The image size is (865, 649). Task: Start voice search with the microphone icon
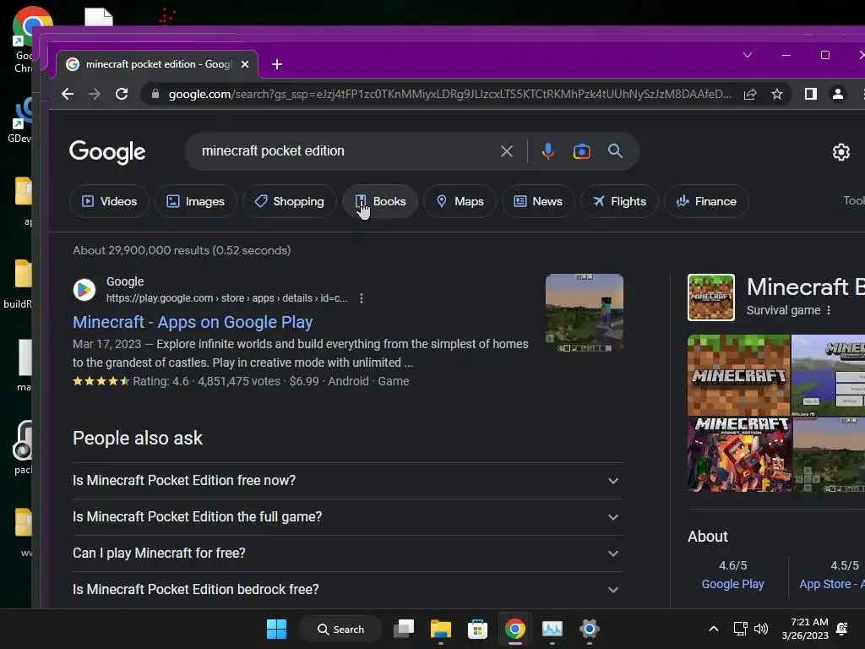click(x=547, y=151)
